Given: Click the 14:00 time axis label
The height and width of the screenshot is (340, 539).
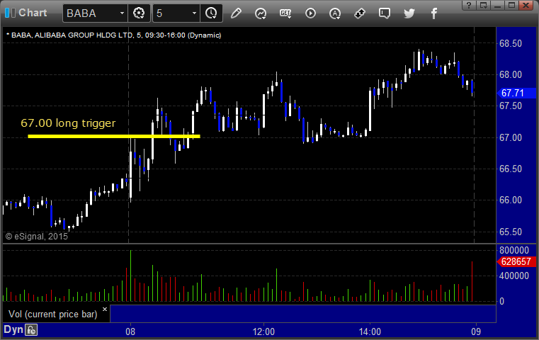Looking at the screenshot, I should click(370, 331).
